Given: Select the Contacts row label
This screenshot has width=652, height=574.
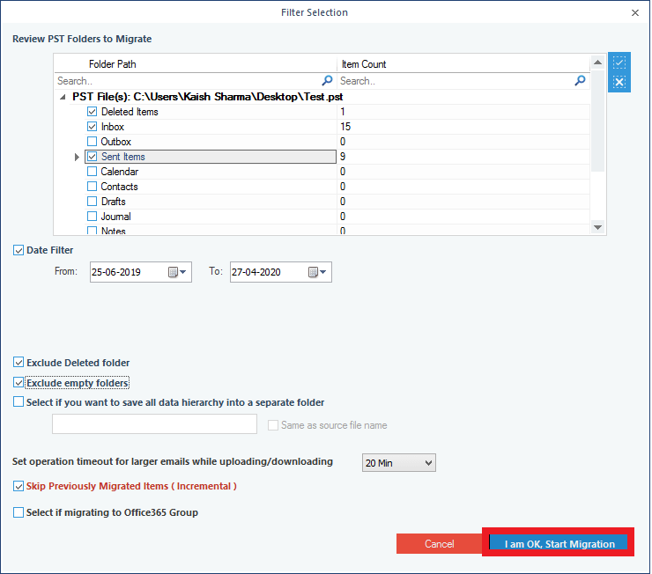Looking at the screenshot, I should point(119,187).
